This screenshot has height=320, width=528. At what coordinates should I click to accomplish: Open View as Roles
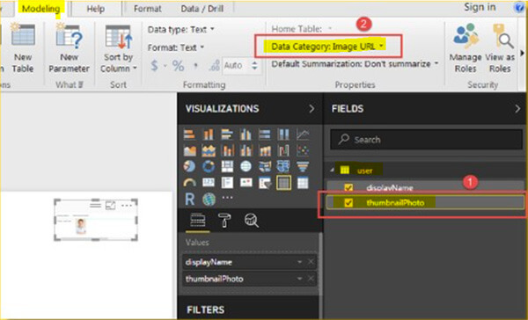click(x=500, y=48)
